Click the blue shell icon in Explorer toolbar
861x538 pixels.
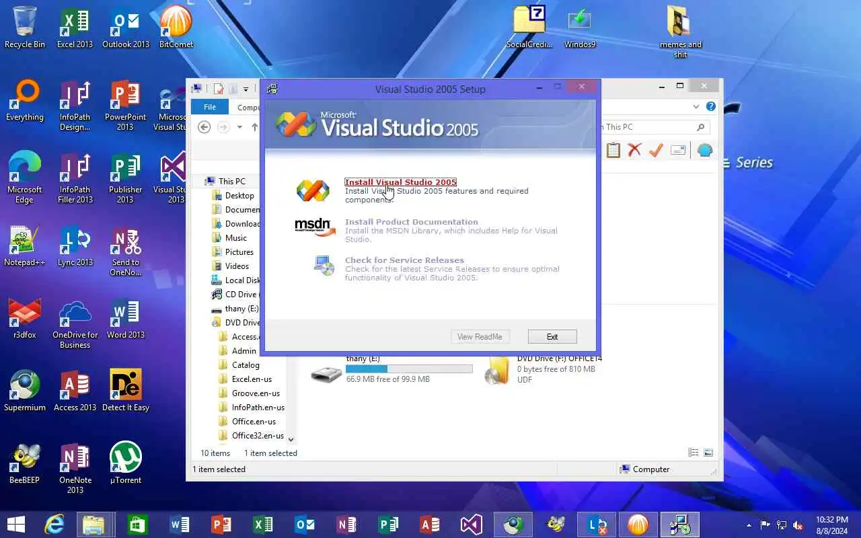coord(704,150)
